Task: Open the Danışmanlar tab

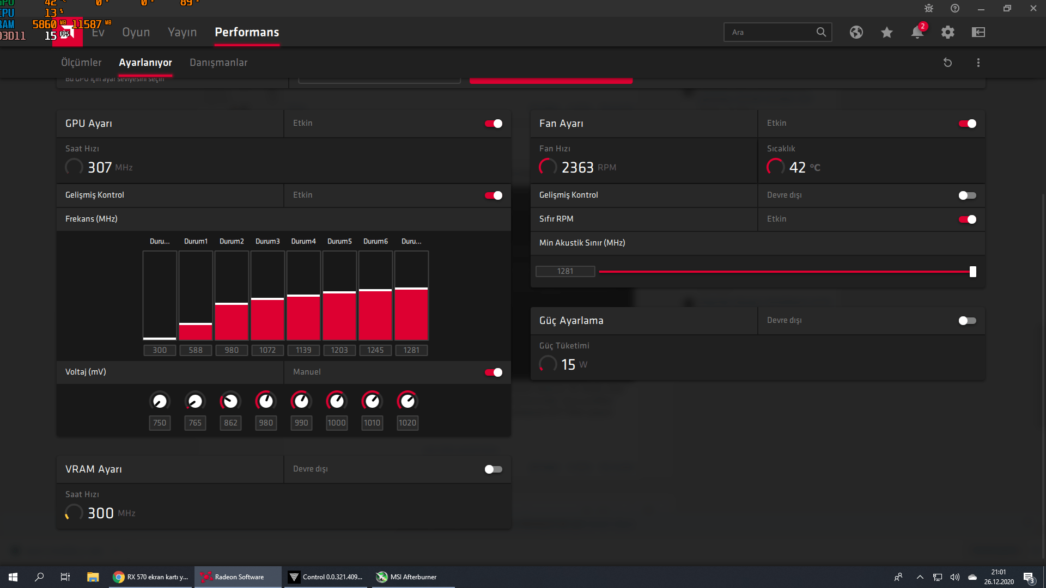Action: 218,63
